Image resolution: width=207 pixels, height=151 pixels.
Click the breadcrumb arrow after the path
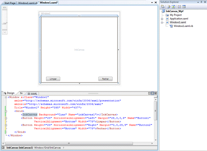tap(64, 148)
